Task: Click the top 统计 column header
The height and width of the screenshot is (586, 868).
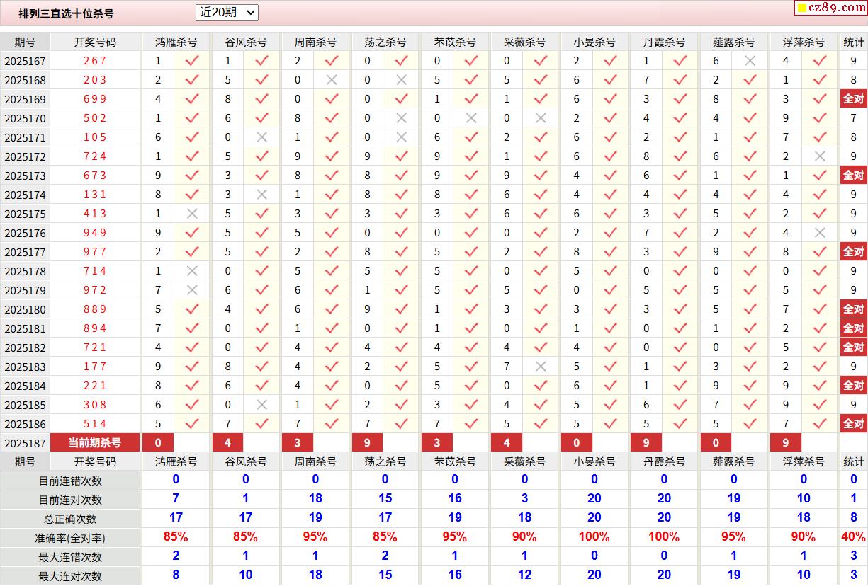Action: (x=853, y=42)
